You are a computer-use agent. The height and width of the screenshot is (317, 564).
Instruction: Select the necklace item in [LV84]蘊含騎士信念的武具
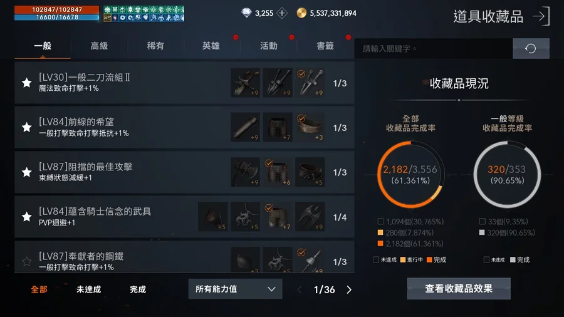click(245, 216)
